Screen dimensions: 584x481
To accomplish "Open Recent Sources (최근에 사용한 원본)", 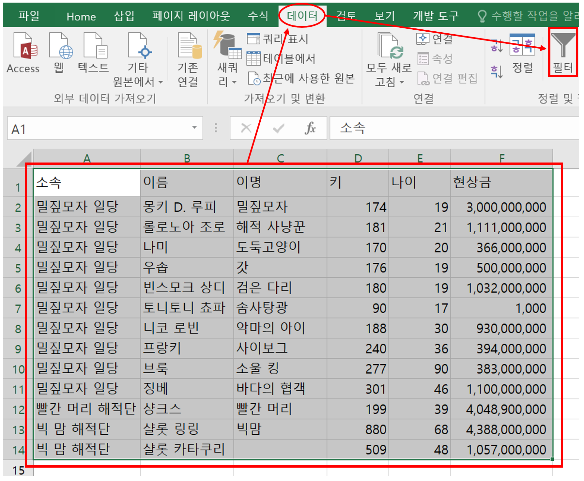I will 301,78.
